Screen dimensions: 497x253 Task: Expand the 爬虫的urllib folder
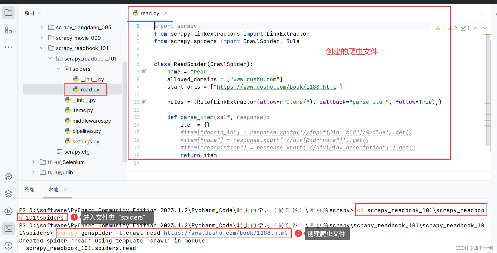[33, 172]
